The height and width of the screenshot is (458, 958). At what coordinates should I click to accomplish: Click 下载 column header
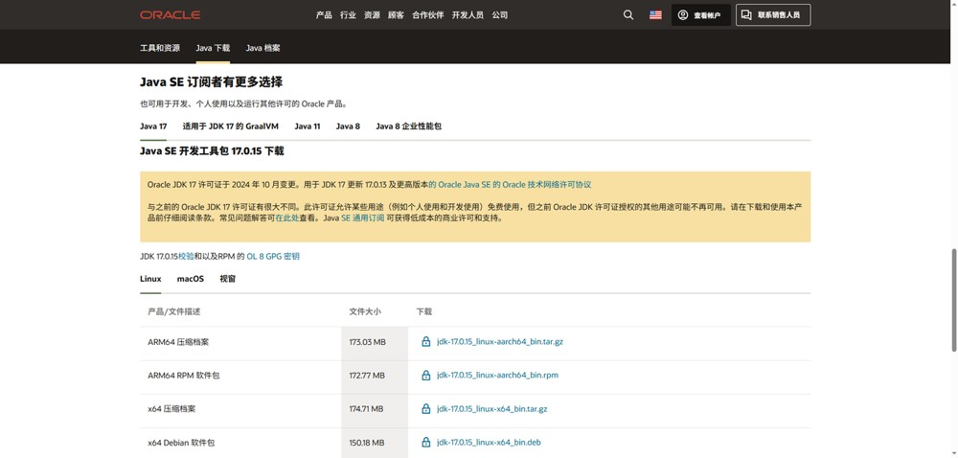pos(424,311)
